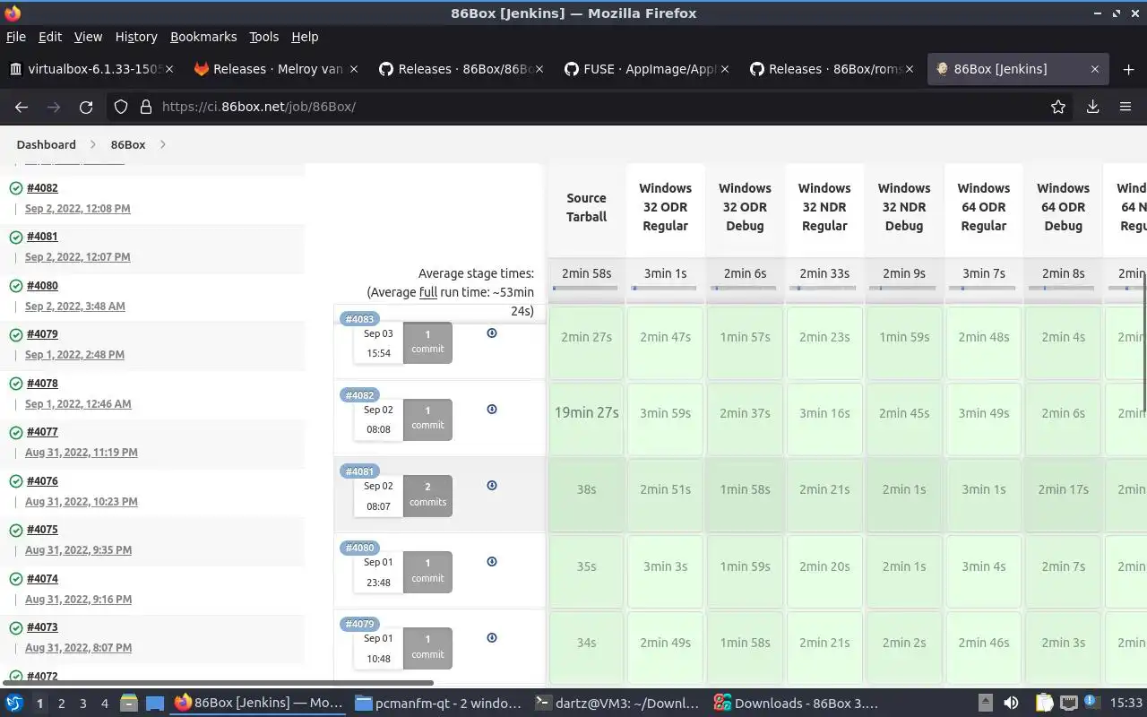
Task: Click the 38s cell in #4081 row
Action: coord(587,489)
